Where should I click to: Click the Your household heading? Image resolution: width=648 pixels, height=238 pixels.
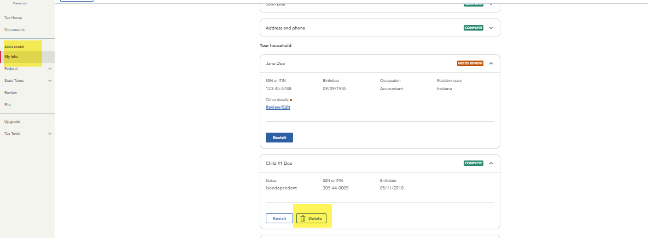(x=275, y=45)
